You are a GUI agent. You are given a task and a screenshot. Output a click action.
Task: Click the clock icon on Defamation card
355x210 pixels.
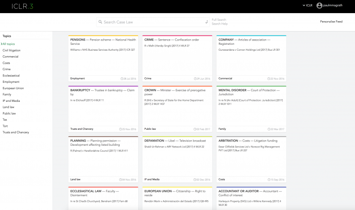pos(195,180)
